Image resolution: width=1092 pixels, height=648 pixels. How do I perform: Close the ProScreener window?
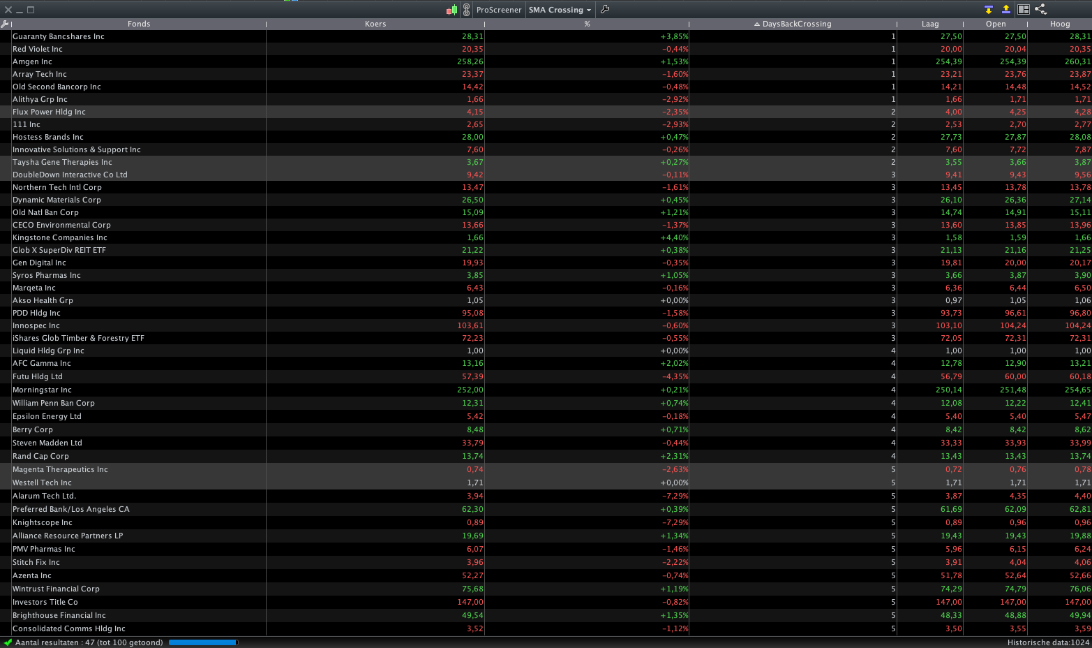(8, 10)
